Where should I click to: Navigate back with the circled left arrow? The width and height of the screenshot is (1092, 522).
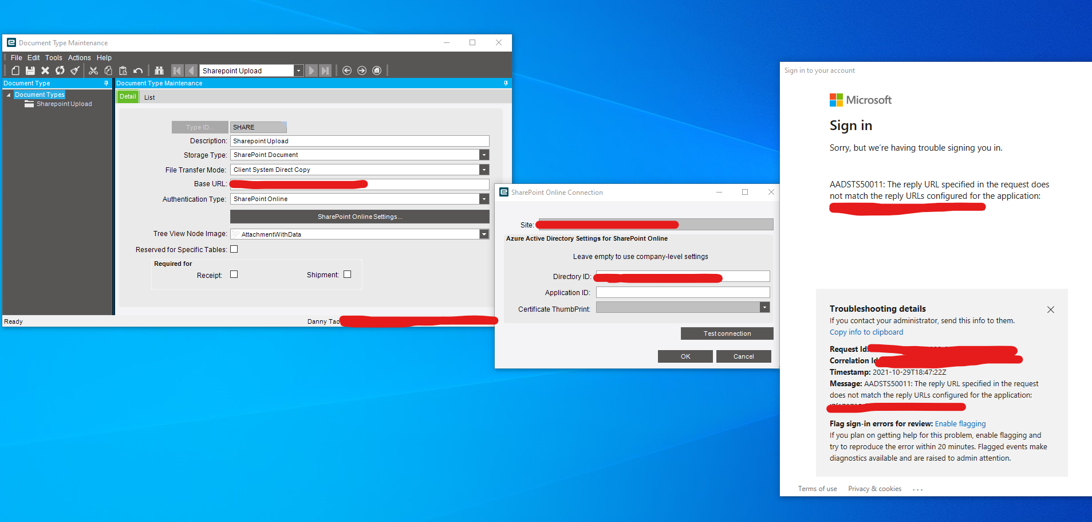[347, 70]
